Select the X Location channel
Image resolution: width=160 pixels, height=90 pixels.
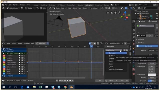coord(9,56)
